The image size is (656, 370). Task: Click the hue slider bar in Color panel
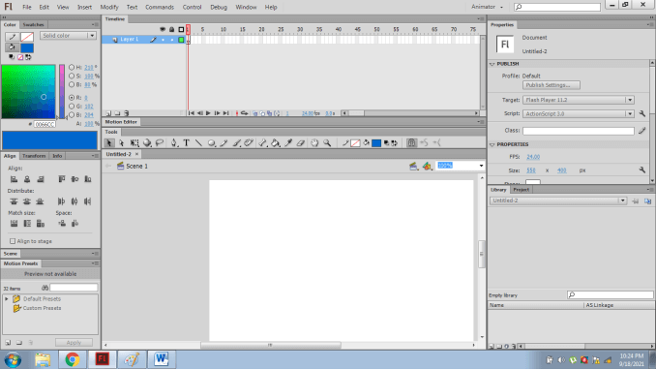(62, 91)
